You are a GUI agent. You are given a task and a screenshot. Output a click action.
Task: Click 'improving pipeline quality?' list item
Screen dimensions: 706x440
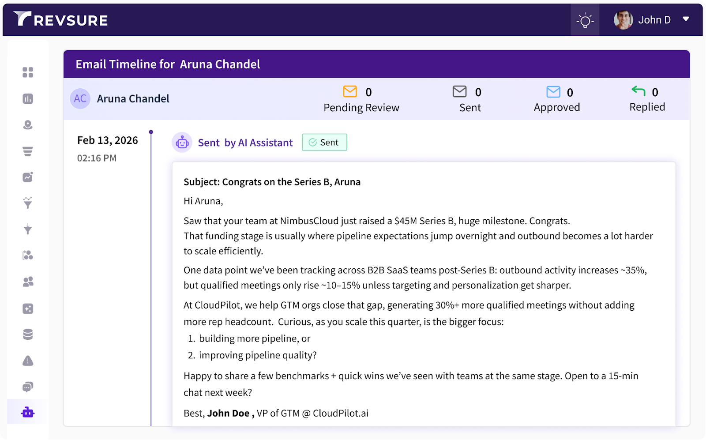point(258,355)
